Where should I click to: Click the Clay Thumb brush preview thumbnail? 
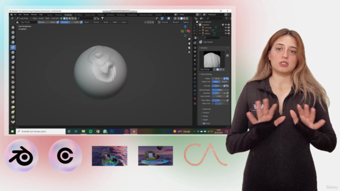pyautogui.click(x=212, y=59)
